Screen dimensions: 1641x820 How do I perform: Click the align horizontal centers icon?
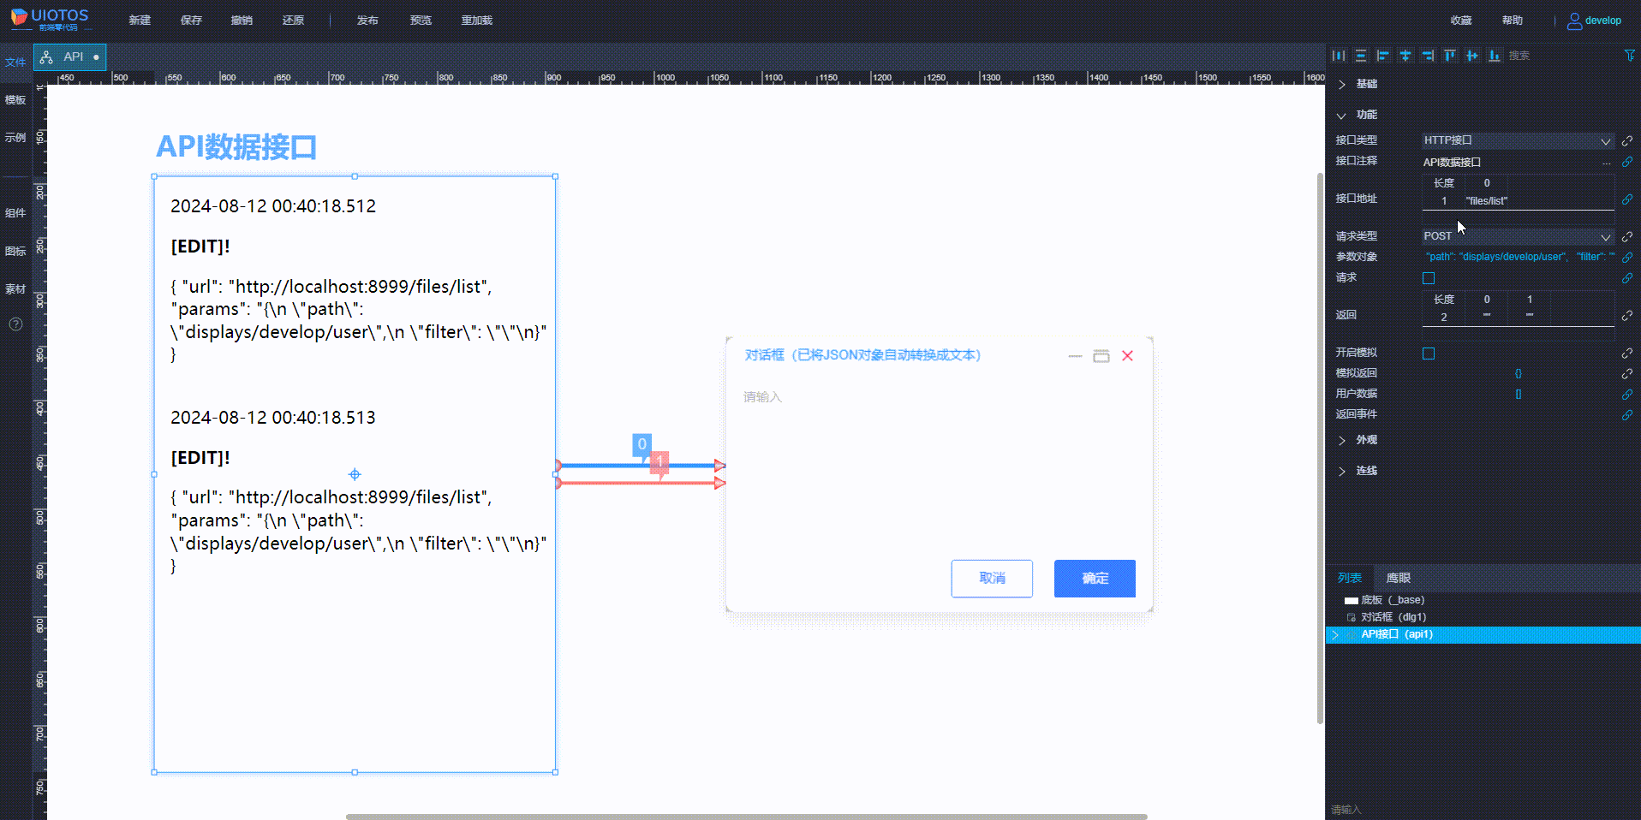1405,56
